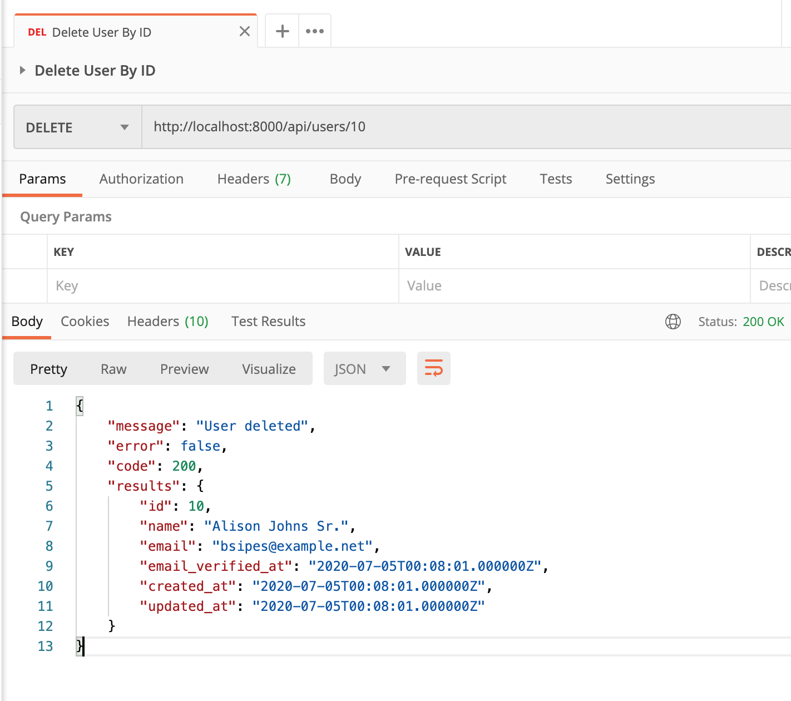
Task: Open a new request tab with plus icon
Action: tap(283, 31)
